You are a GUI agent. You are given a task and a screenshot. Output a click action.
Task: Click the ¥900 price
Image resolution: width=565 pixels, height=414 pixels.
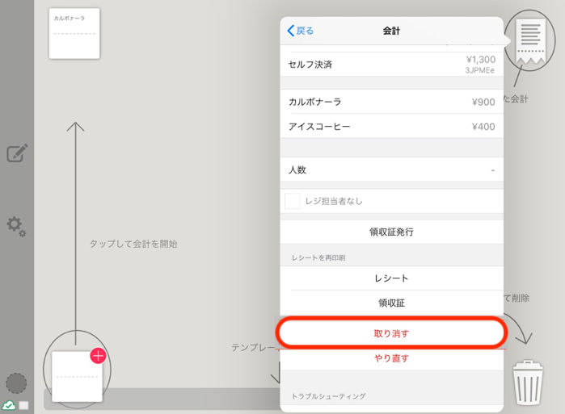click(483, 102)
